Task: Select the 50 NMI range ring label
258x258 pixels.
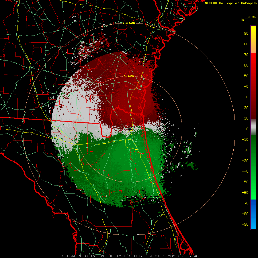Action: click(x=129, y=76)
